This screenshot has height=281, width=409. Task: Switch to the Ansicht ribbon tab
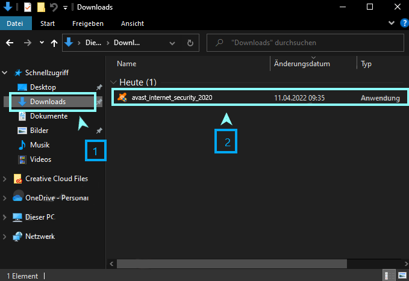click(x=133, y=23)
